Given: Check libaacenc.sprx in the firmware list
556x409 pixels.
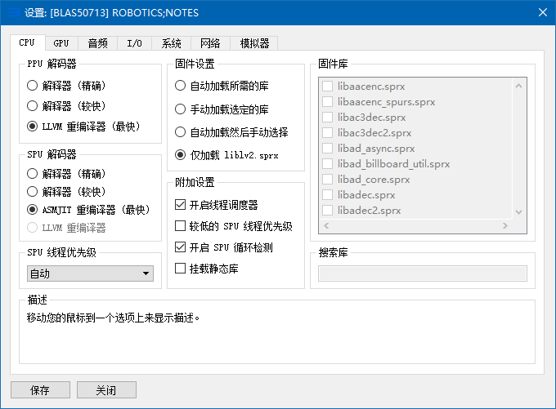Looking at the screenshot, I should 328,87.
